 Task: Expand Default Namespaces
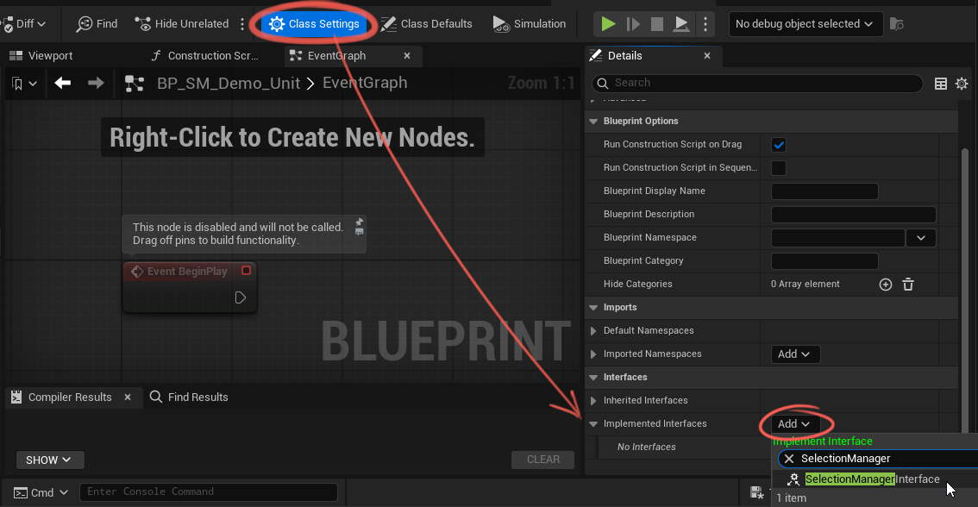click(x=593, y=330)
